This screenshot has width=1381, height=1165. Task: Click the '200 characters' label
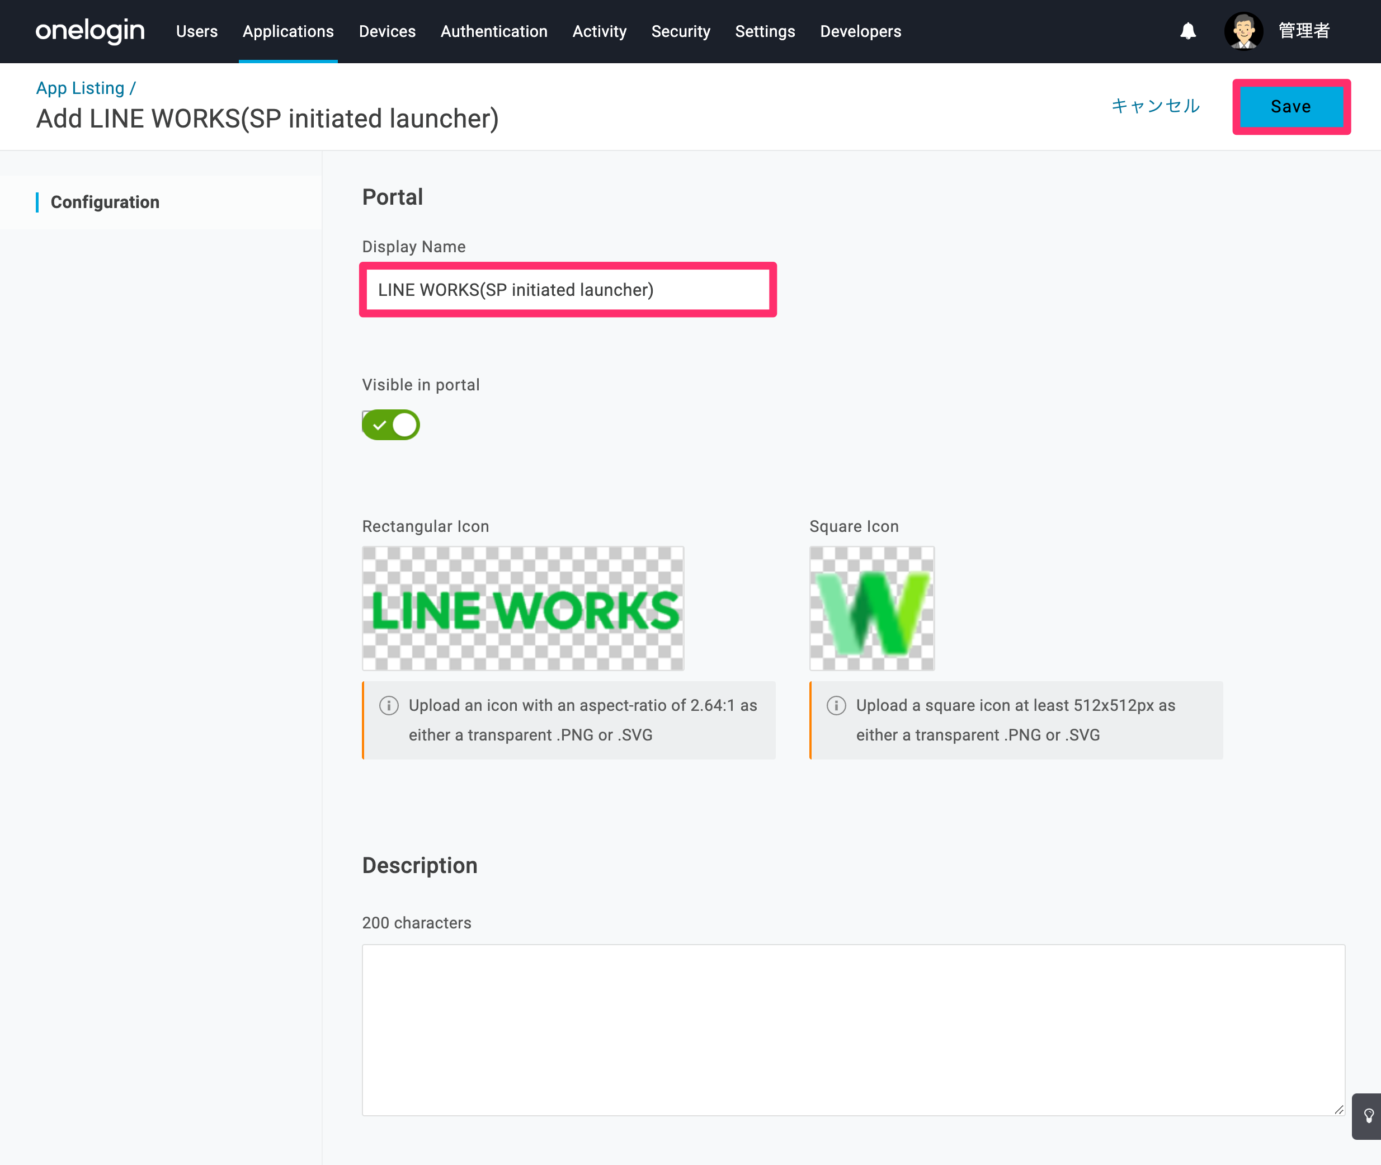tap(417, 923)
